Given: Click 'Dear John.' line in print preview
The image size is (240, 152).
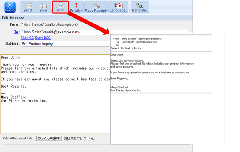Looking at the screenshot, I should (x=117, y=54).
